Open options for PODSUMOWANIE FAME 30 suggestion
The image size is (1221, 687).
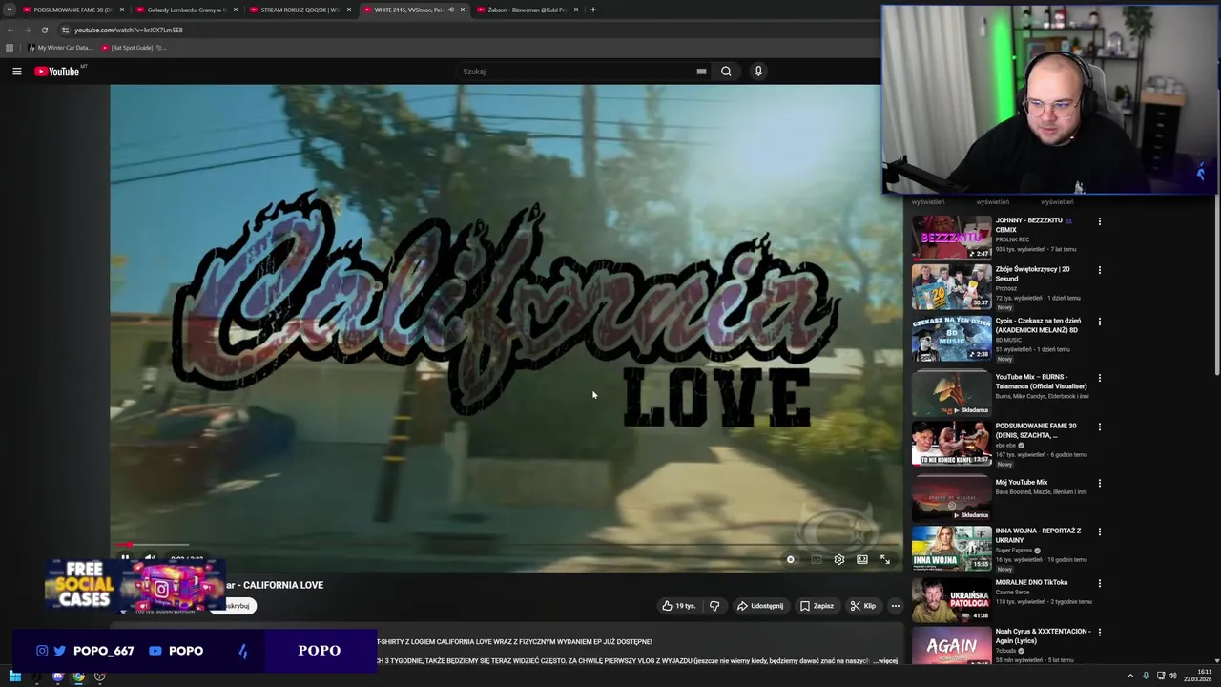1099,427
